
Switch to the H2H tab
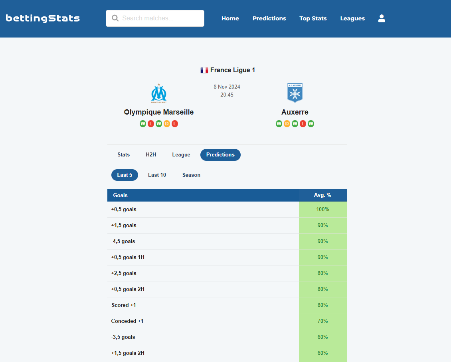click(151, 155)
